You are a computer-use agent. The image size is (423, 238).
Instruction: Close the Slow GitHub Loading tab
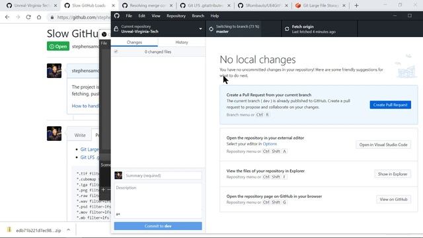click(113, 5)
